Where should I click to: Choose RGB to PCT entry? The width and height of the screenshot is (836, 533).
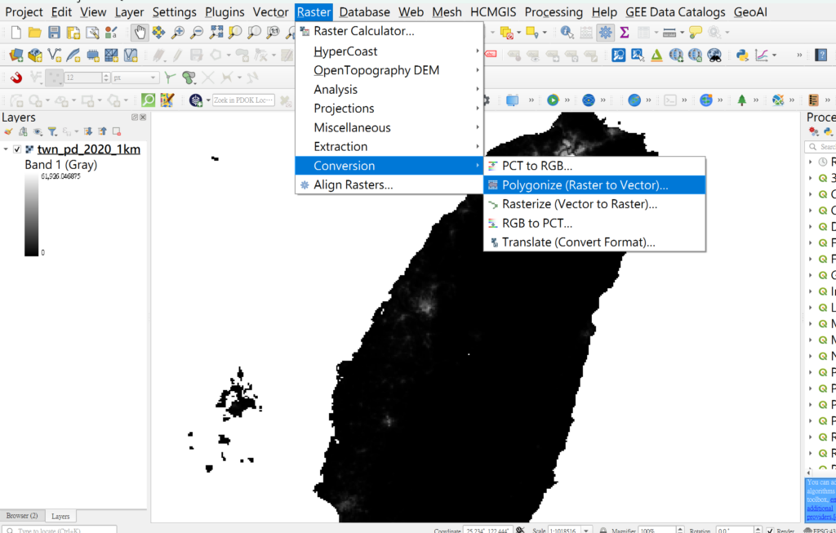click(594, 224)
